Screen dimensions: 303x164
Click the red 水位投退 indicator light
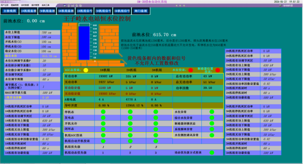coord(190,70)
